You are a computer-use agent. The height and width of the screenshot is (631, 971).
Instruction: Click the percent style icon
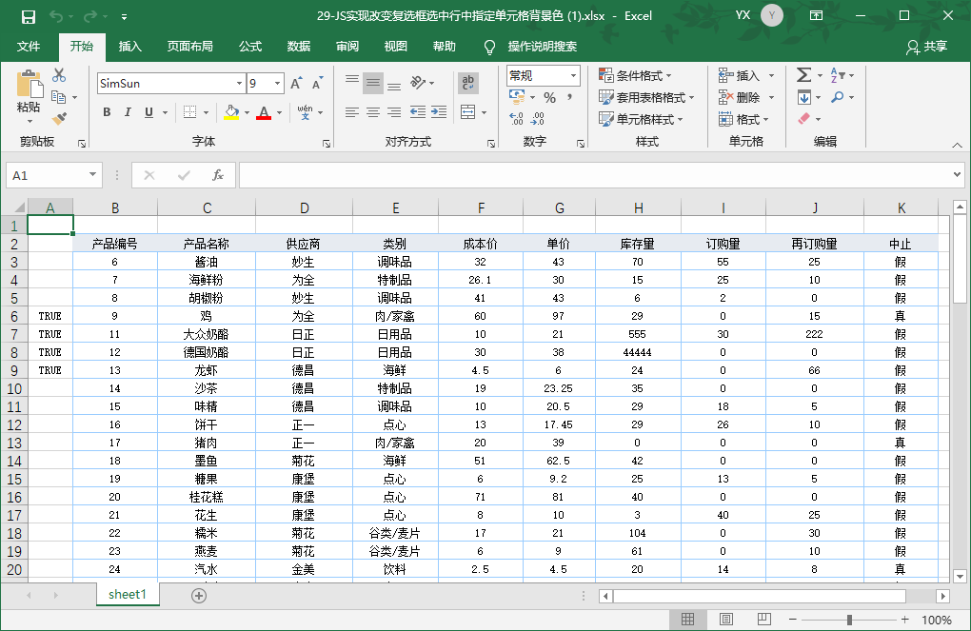[x=549, y=97]
